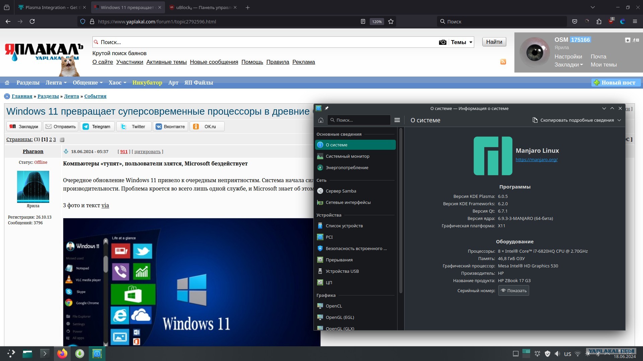The image size is (643, 361).
Task: Open Устройства USB in the sidebar
Action: coord(355,271)
